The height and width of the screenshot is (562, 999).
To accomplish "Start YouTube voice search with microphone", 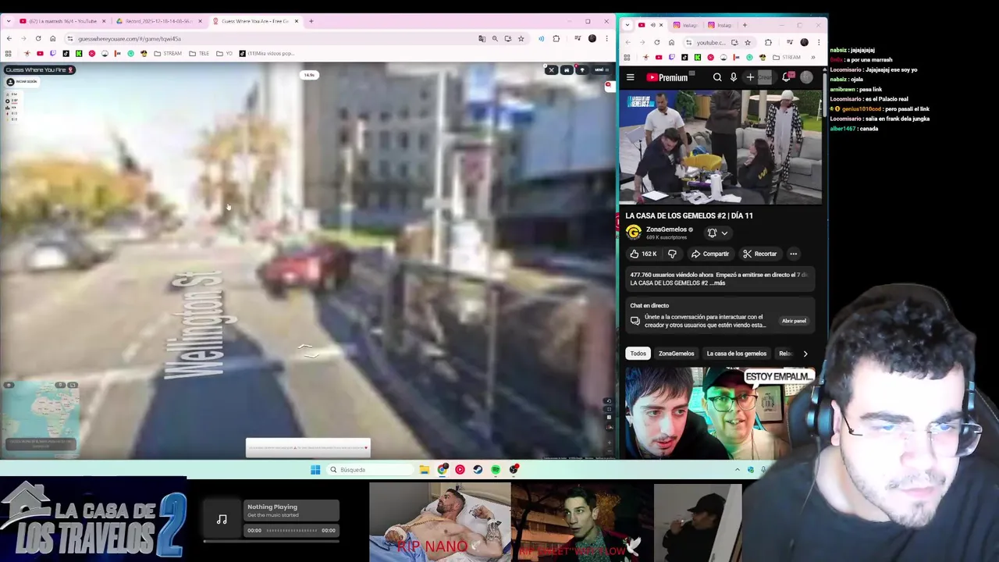I will (x=734, y=77).
